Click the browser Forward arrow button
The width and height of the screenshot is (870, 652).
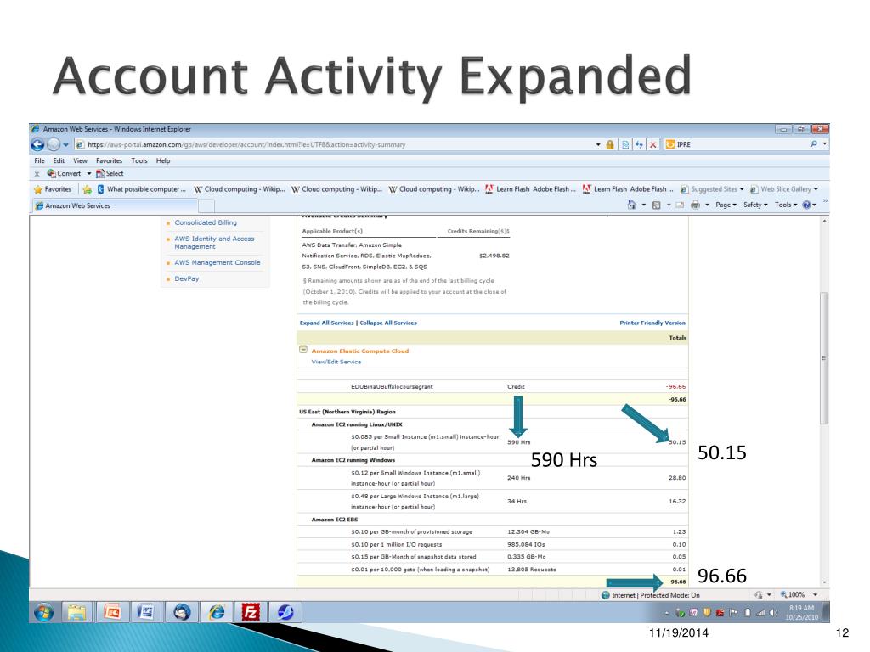[54, 144]
